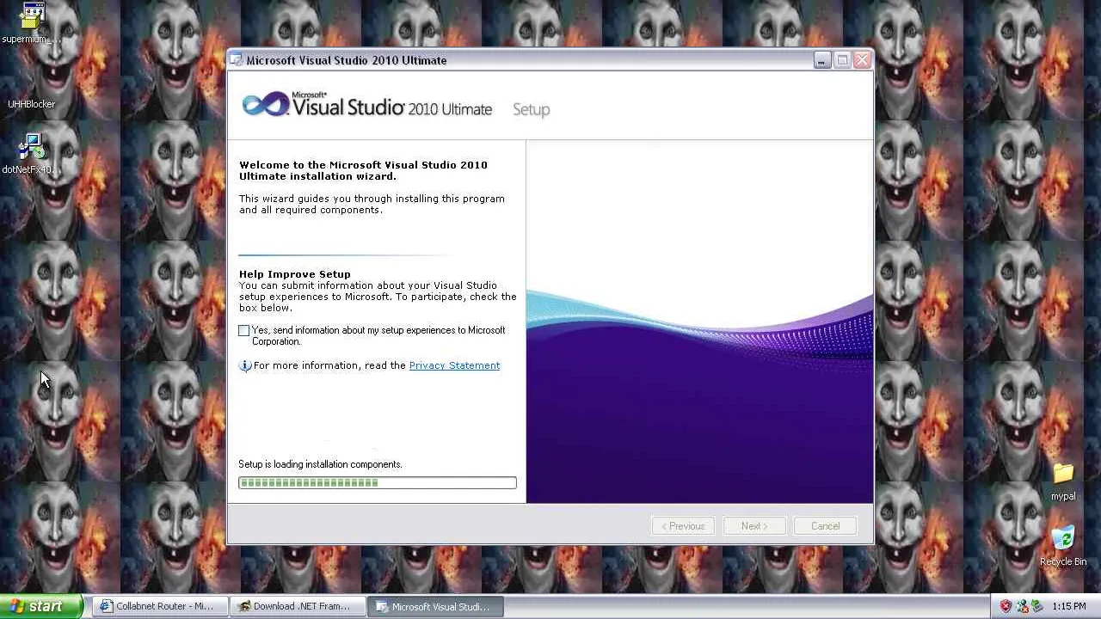Minimize the Visual Studio setup window

pos(821,60)
